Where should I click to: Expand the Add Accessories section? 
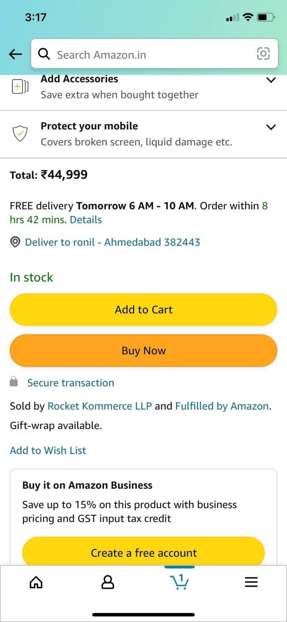coord(271,80)
